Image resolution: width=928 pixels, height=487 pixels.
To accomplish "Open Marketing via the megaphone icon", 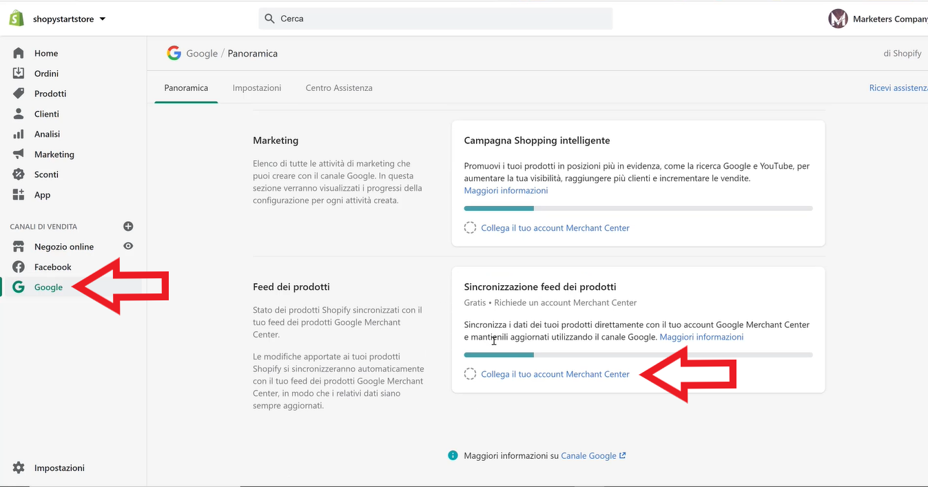I will click(19, 154).
